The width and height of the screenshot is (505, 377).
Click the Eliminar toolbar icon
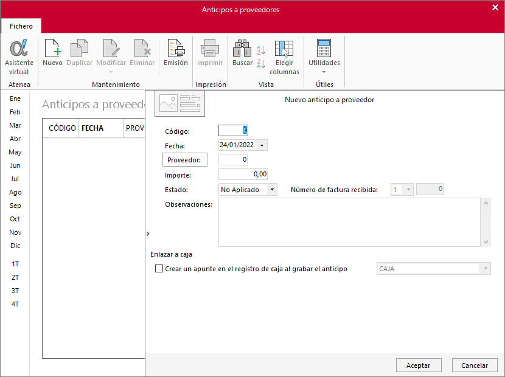pyautogui.click(x=142, y=53)
